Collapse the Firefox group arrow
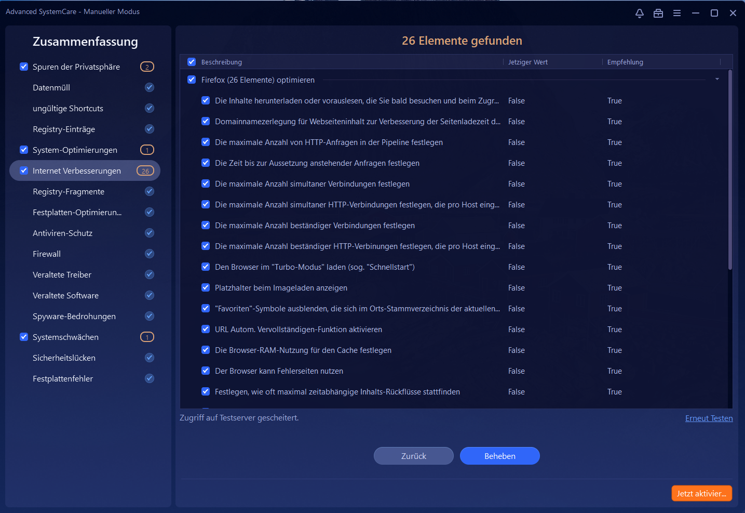The width and height of the screenshot is (745, 513). pos(717,80)
